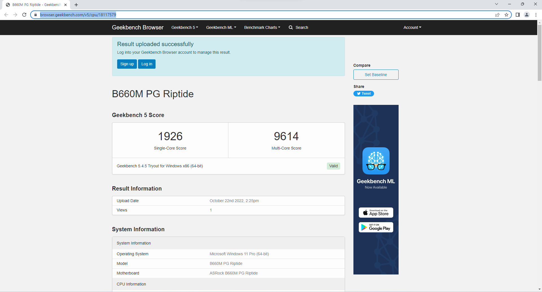542x292 pixels.
Task: Open the Account dropdown
Action: click(412, 27)
